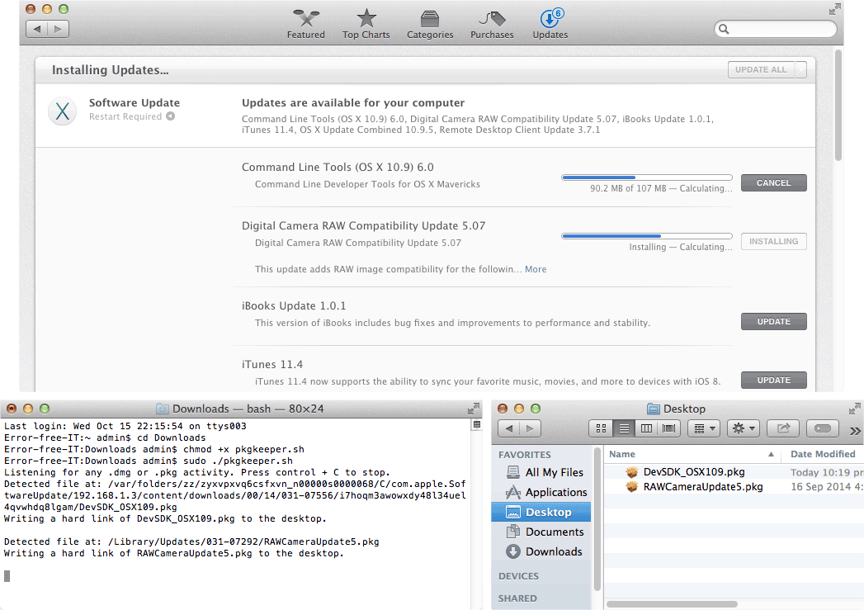The height and width of the screenshot is (610, 864).
Task: Open the Update All dropdown arrow
Action: pos(800,70)
